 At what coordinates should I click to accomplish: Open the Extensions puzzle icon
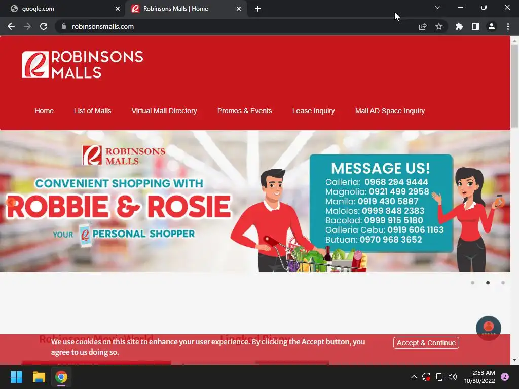(459, 26)
